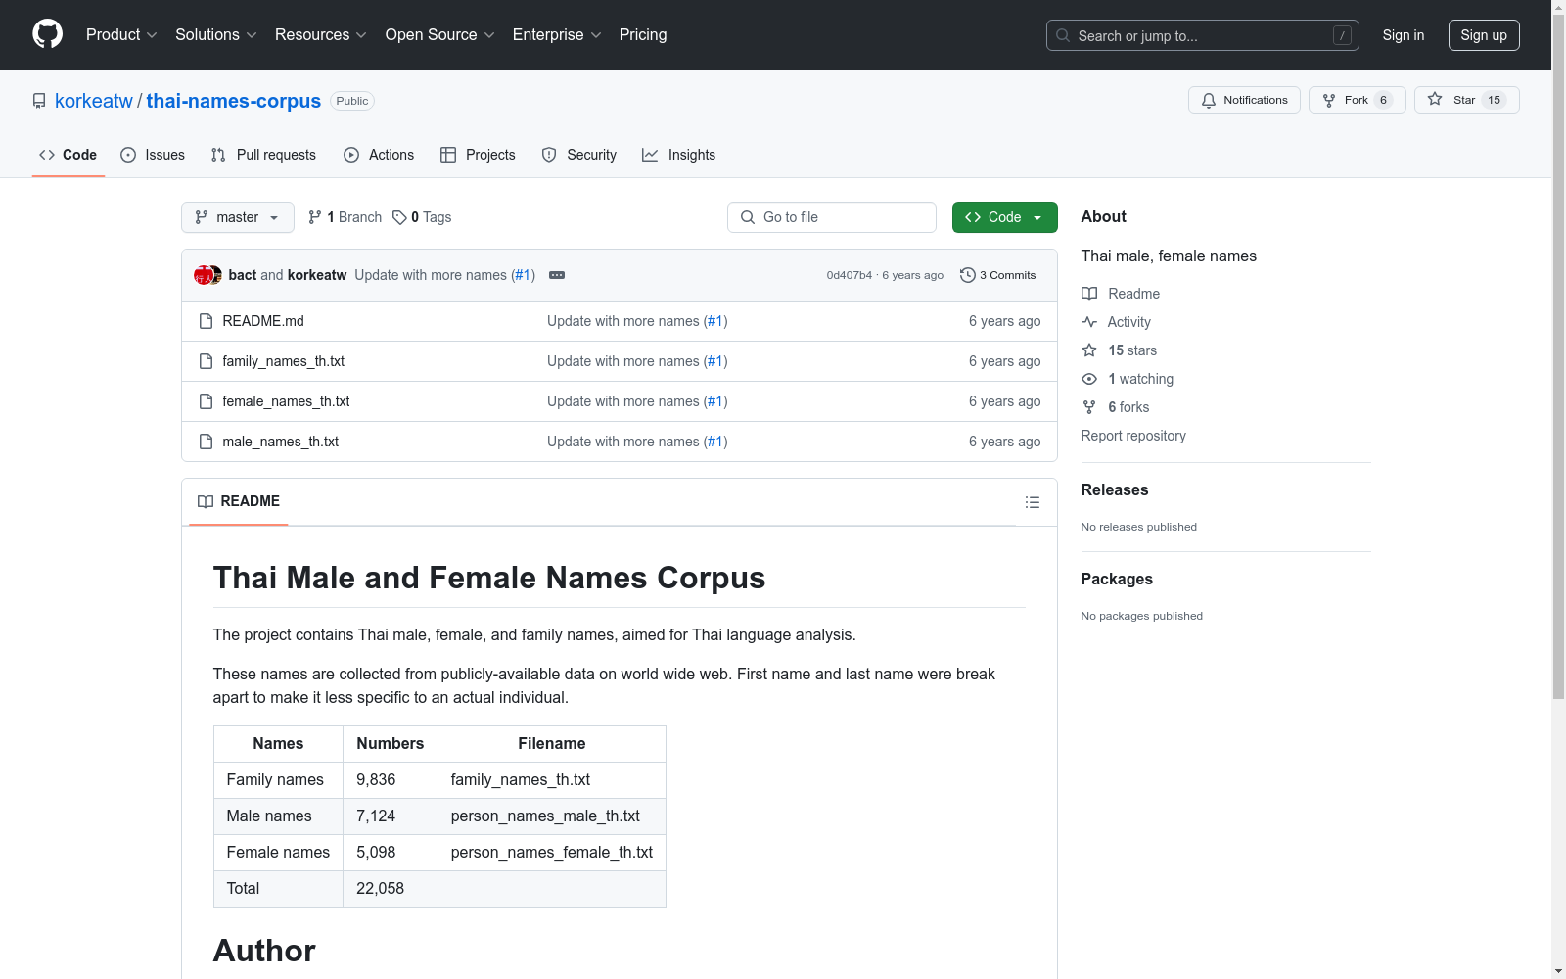
Task: Open the thai-names-corpus repository link
Action: (234, 101)
